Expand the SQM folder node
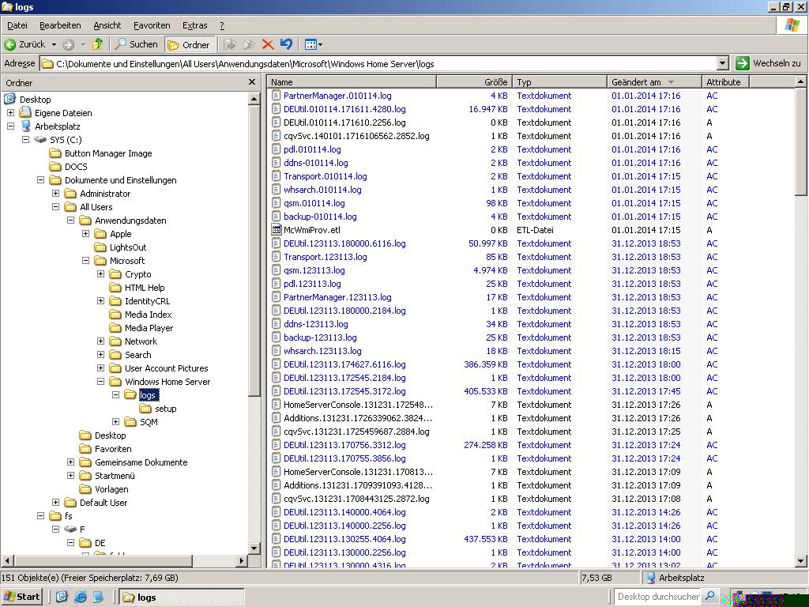 pos(115,422)
